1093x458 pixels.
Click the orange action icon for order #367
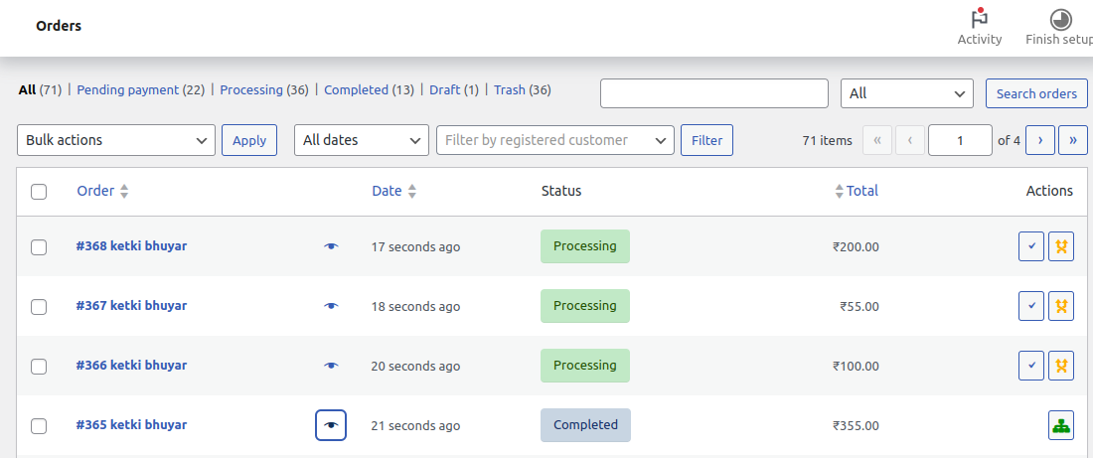click(x=1061, y=306)
